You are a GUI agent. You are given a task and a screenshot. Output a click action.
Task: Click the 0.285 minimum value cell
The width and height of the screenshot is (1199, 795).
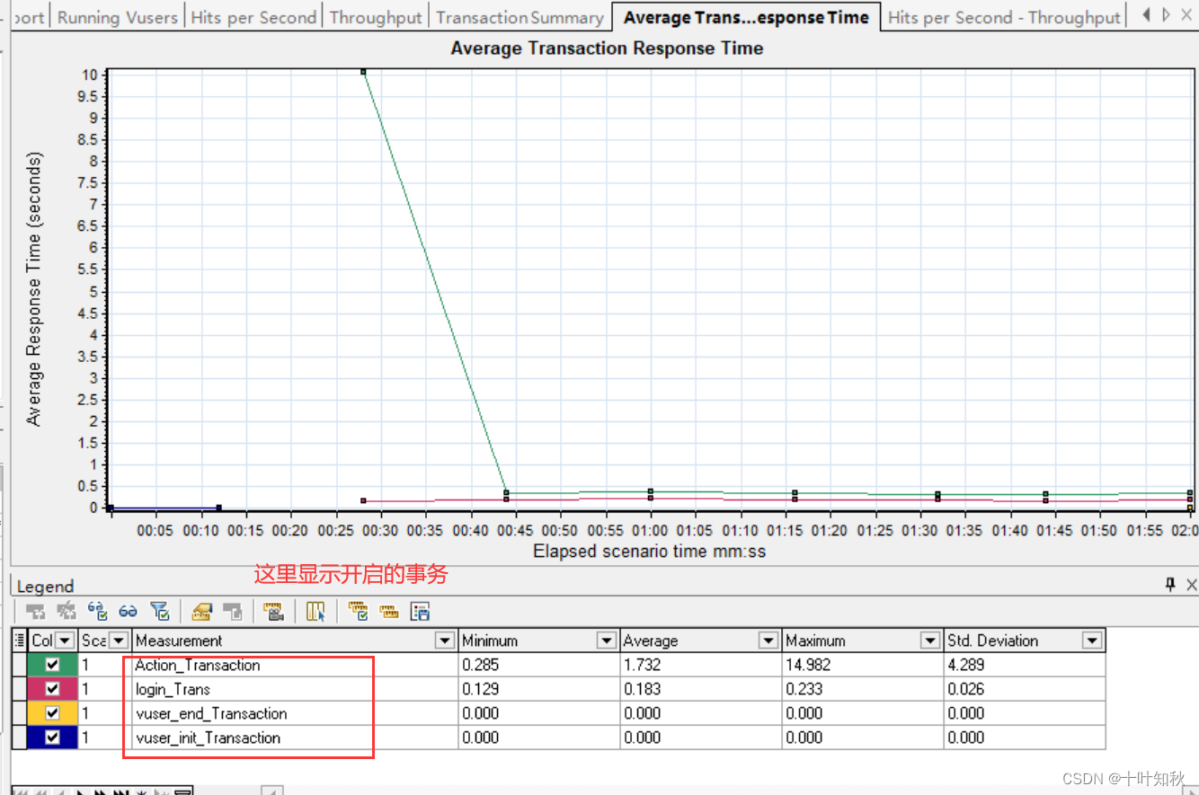click(x=539, y=665)
